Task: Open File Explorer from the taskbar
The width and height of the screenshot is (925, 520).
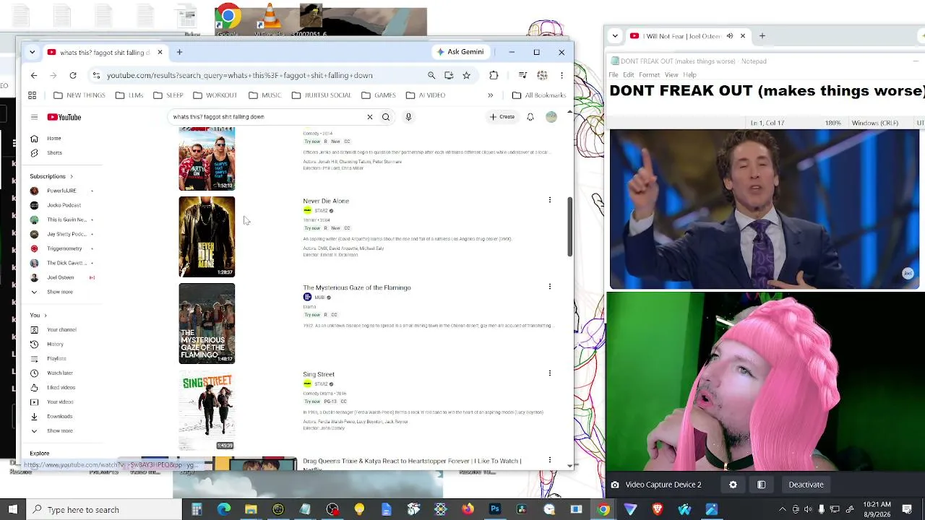Action: click(x=251, y=510)
